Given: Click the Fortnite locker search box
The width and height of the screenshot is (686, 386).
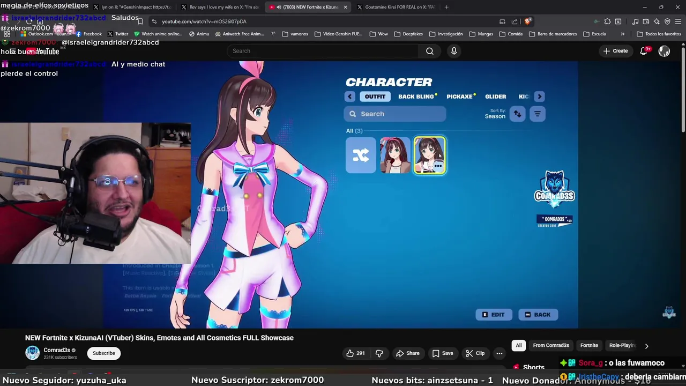Looking at the screenshot, I should [394, 114].
